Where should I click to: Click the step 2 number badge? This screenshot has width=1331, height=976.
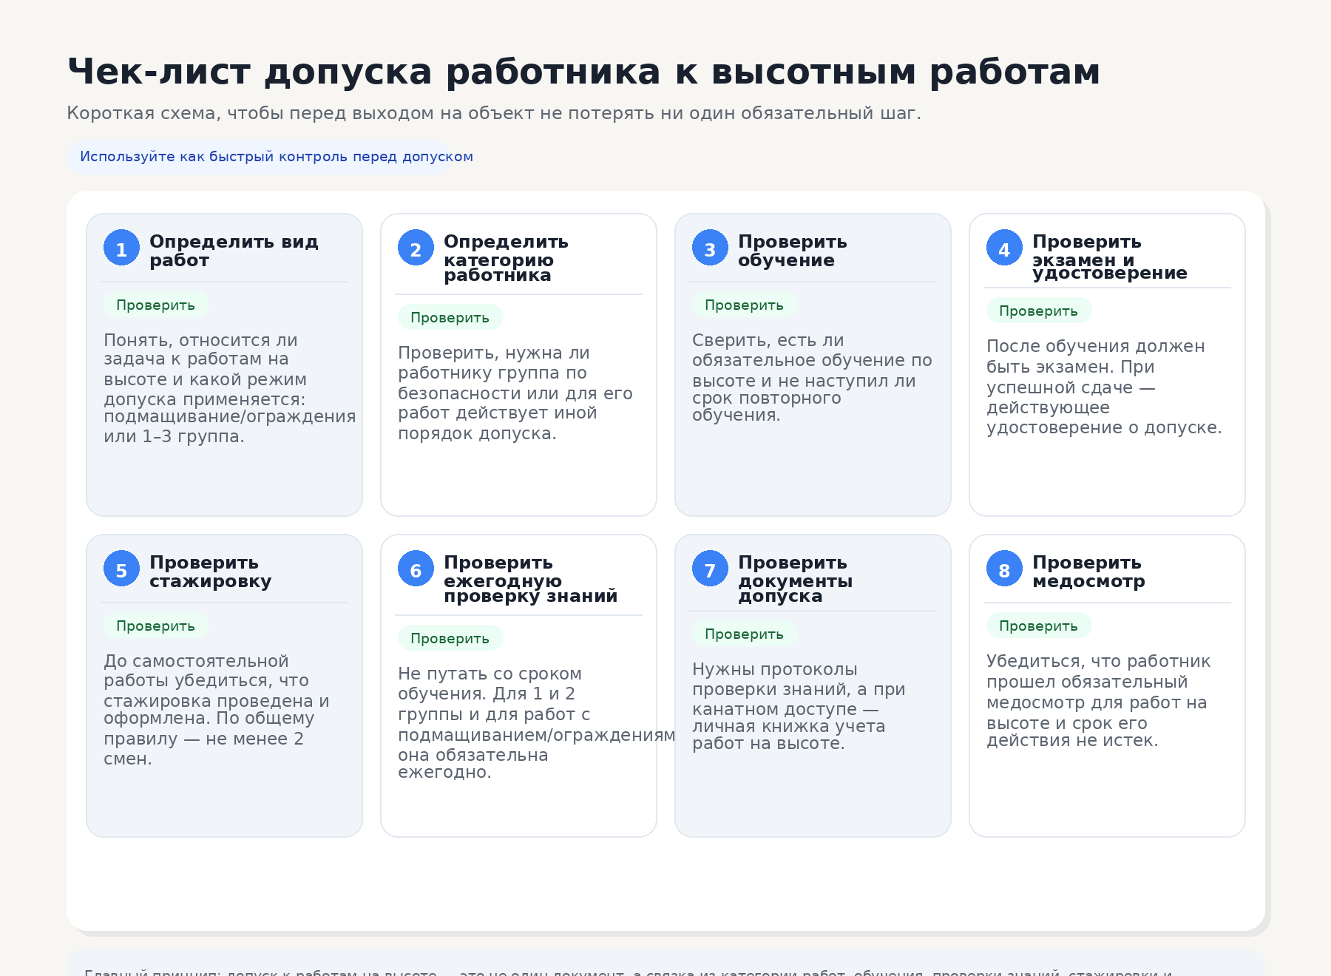pyautogui.click(x=416, y=248)
